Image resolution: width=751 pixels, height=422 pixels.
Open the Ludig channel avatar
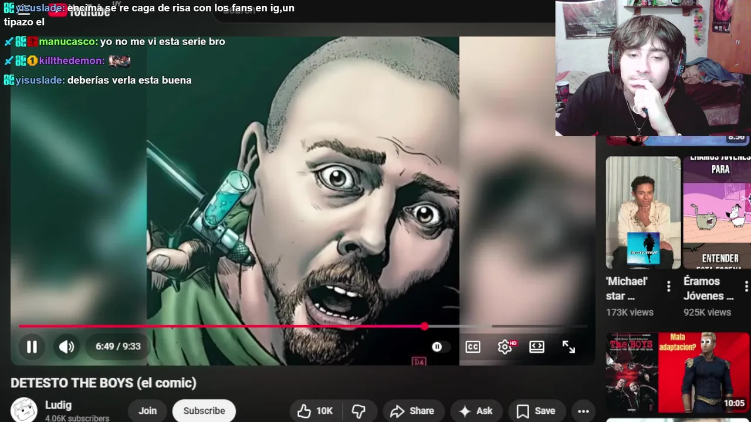click(24, 410)
